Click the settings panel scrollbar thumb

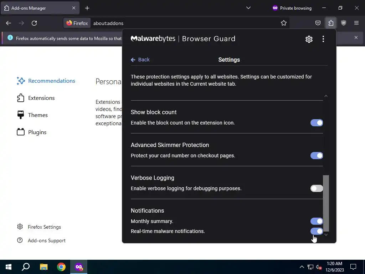point(326,203)
